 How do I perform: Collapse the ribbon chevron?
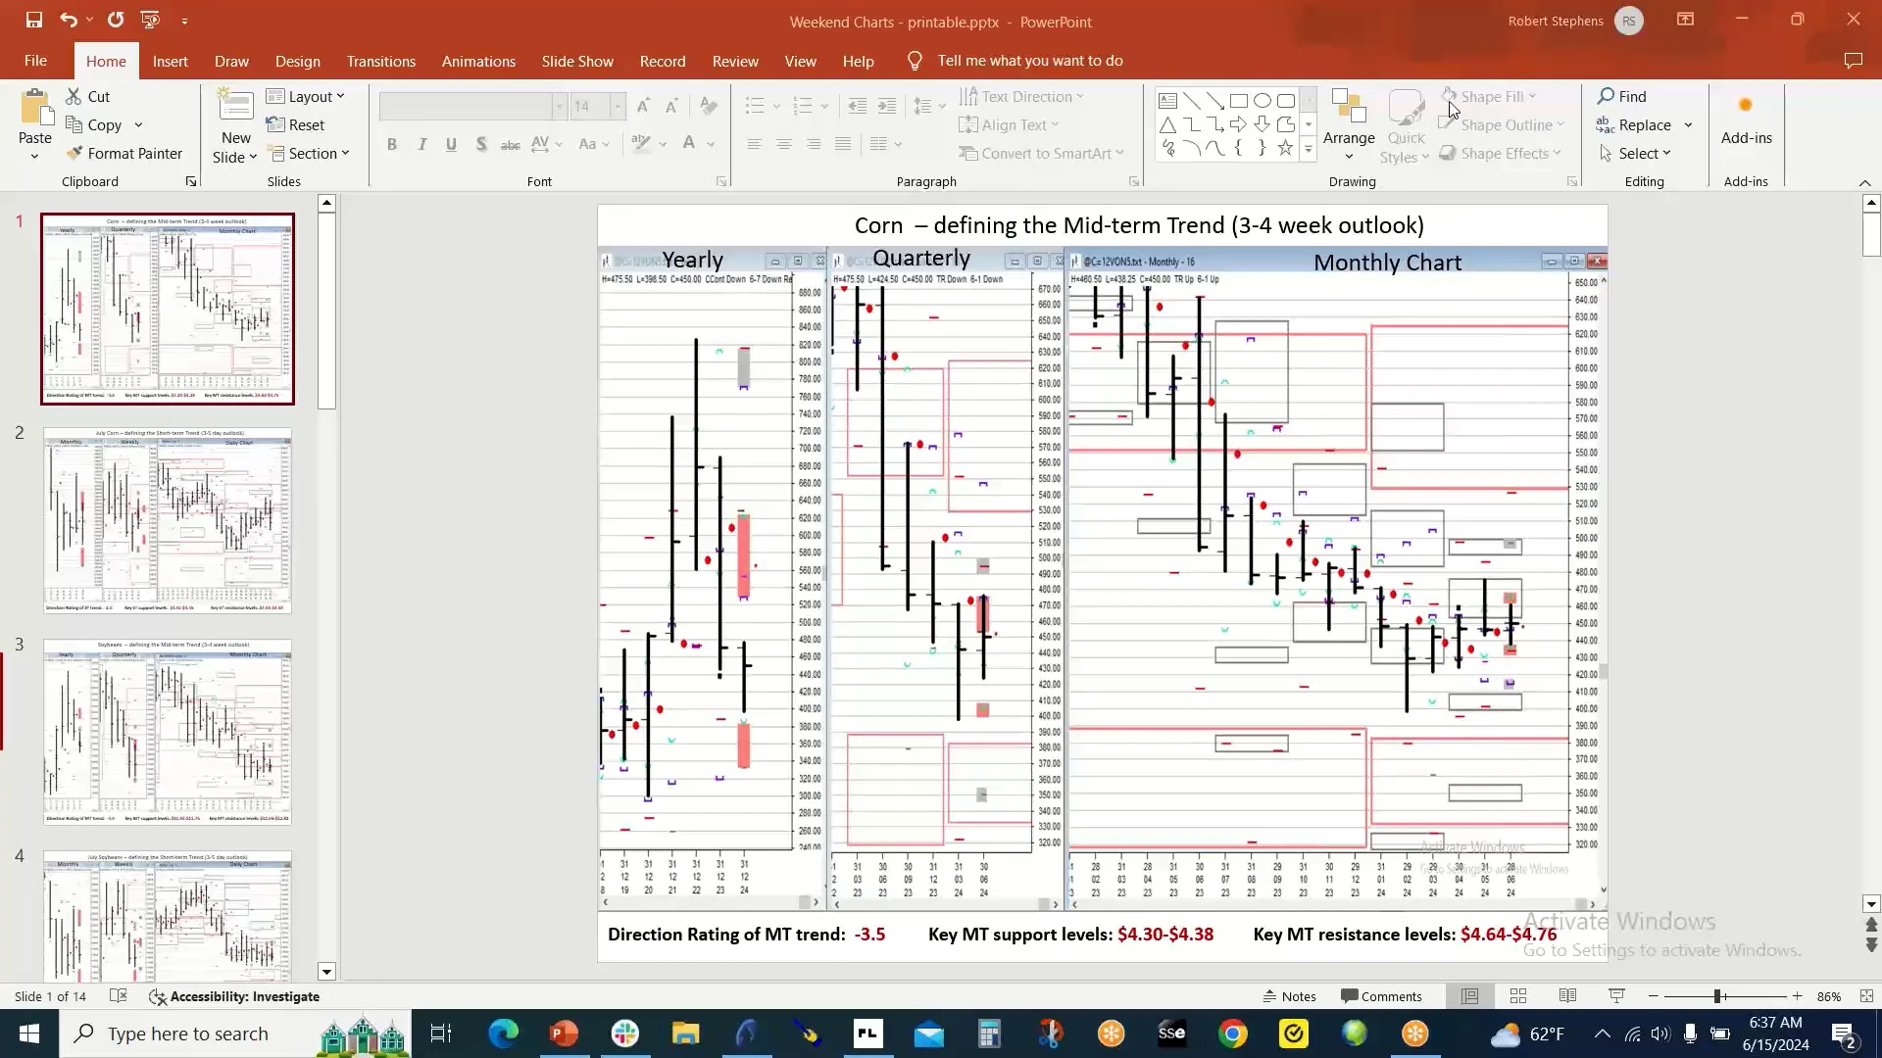point(1864,182)
